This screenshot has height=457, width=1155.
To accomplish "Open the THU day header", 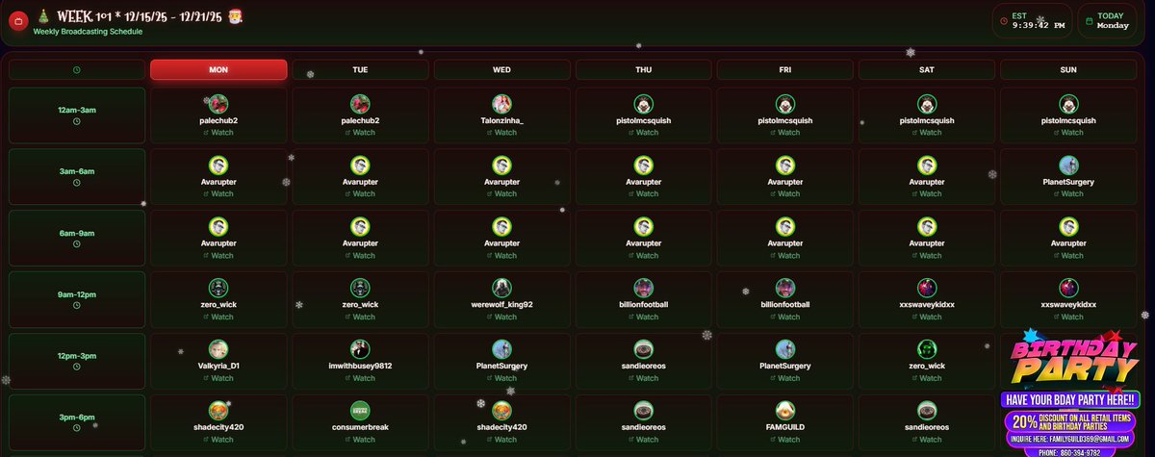I will coord(643,70).
